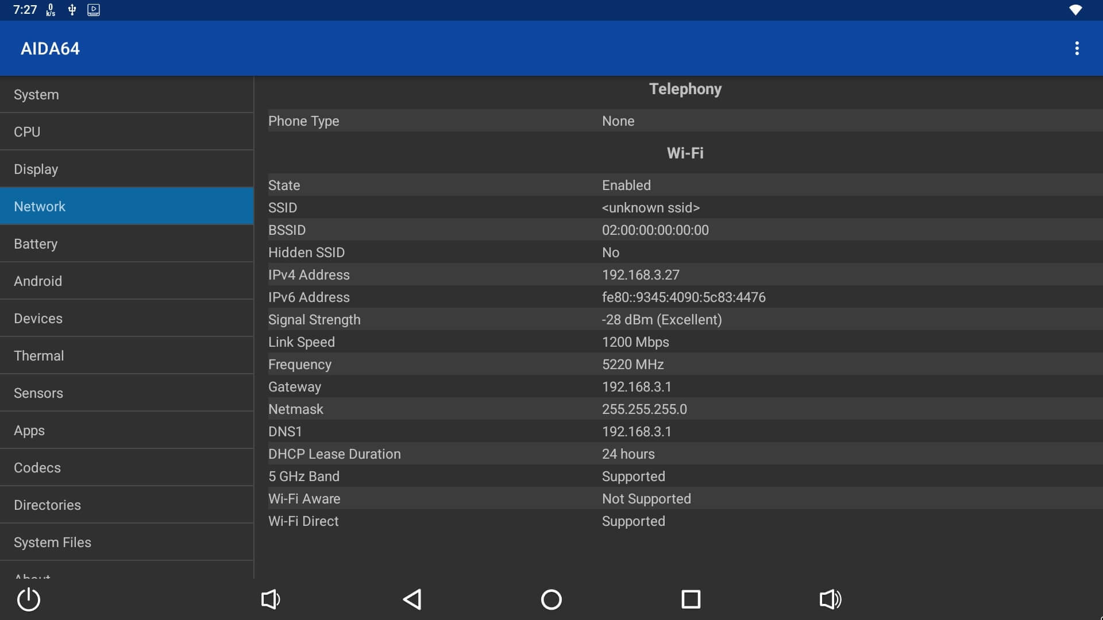Image resolution: width=1103 pixels, height=620 pixels.
Task: Switch to the Display section
Action: (126, 169)
